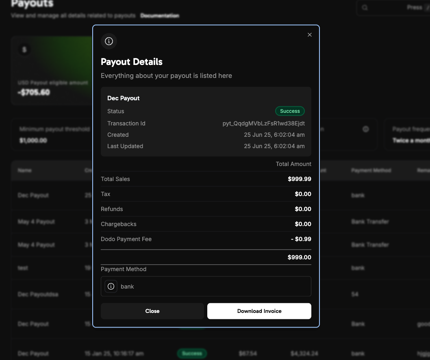430x360 pixels.
Task: Click the Success badge on the bottom table row
Action: 192,354
